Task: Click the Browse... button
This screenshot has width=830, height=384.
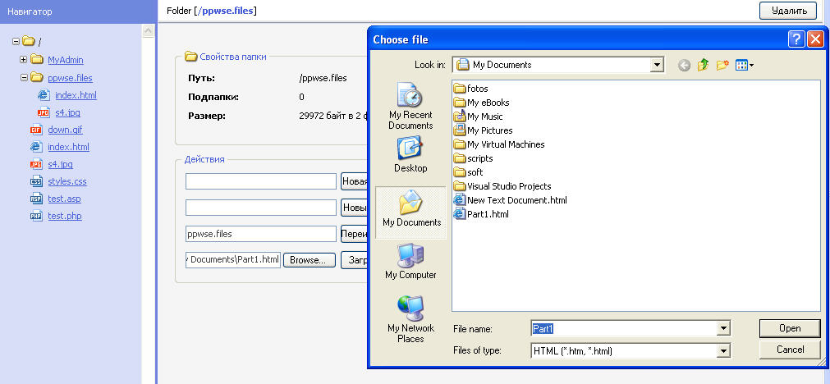Action: point(309,260)
